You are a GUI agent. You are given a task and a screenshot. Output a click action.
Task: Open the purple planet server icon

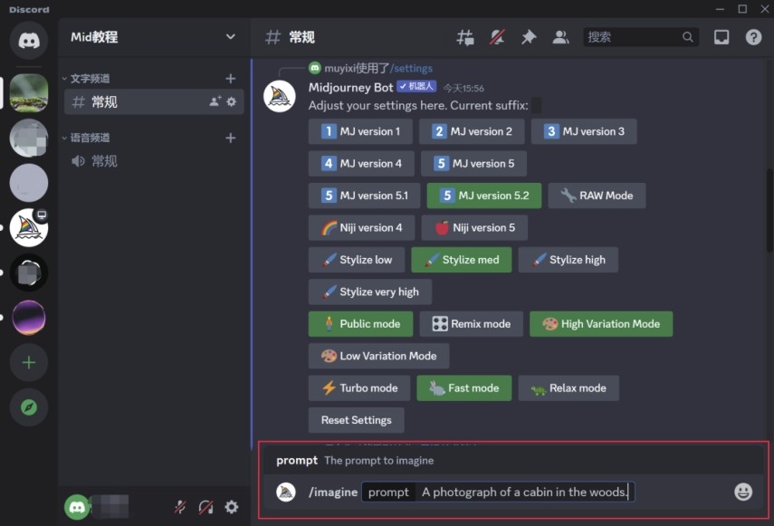pyautogui.click(x=29, y=317)
